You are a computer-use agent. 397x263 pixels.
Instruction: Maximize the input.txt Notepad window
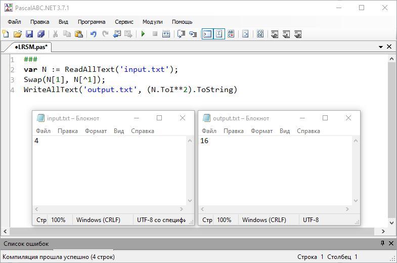[159, 118]
